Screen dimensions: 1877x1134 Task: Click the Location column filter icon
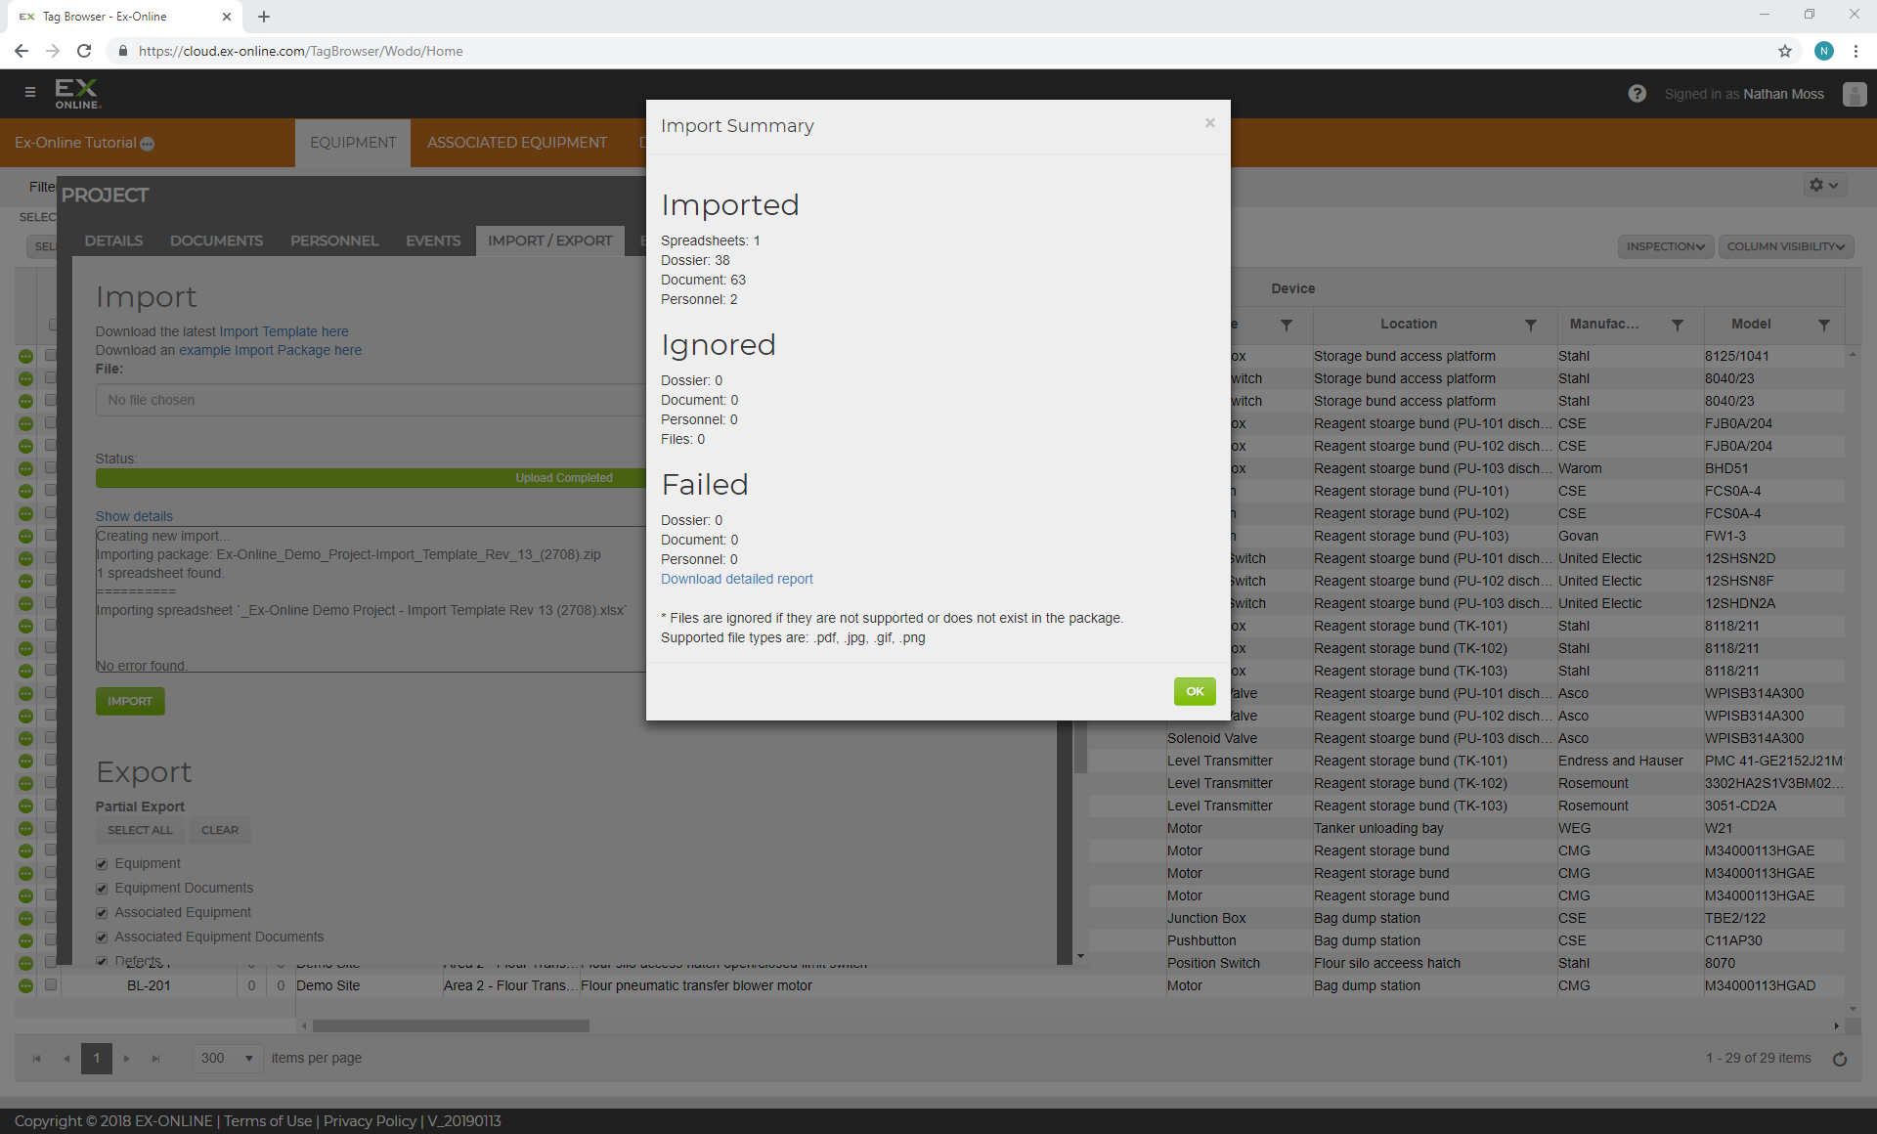point(1530,325)
